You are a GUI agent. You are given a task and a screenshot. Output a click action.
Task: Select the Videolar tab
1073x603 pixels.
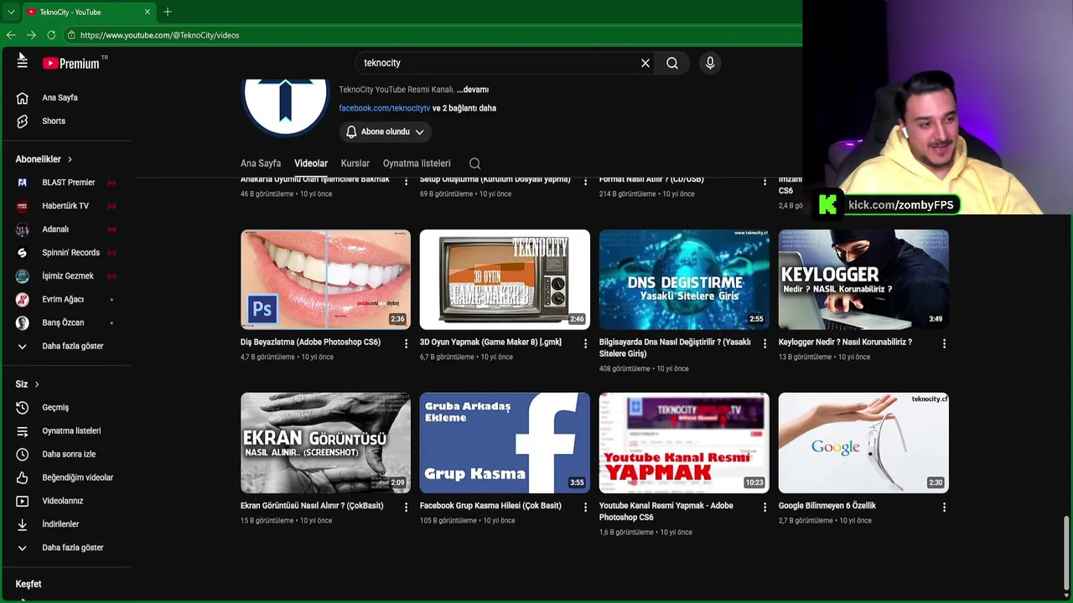click(311, 163)
